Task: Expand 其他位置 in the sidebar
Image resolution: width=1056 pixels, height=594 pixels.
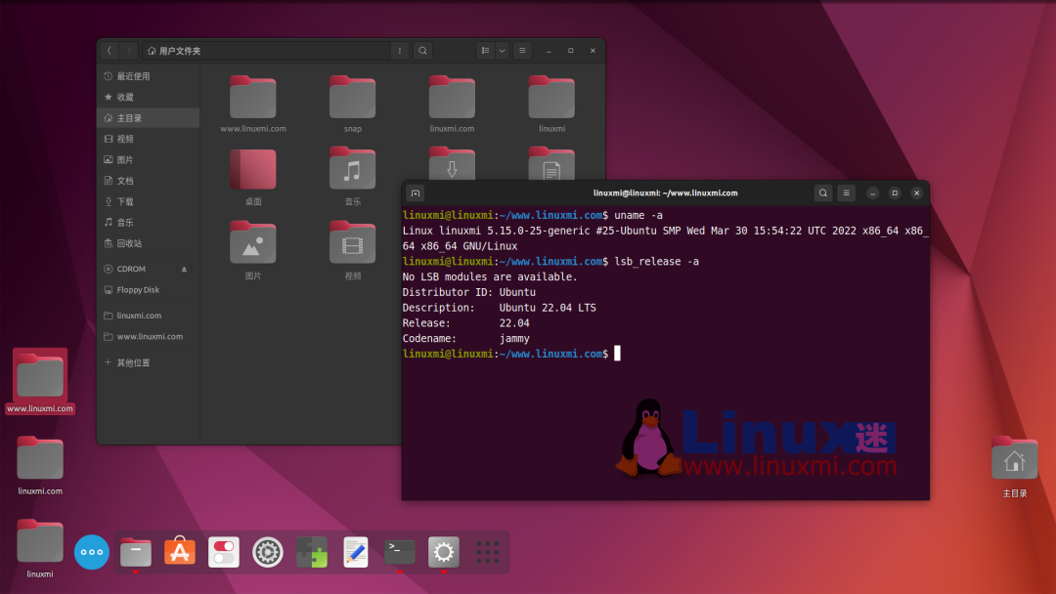Action: tap(135, 361)
